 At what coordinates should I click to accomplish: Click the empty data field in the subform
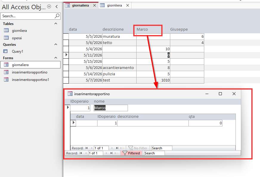pos(86,123)
